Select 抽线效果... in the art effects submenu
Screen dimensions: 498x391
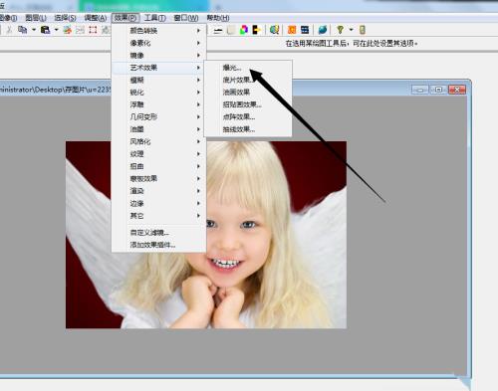[x=248, y=129]
